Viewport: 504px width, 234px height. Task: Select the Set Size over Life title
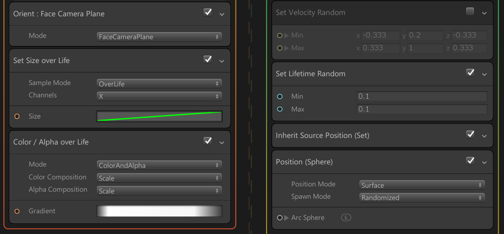[x=41, y=60]
